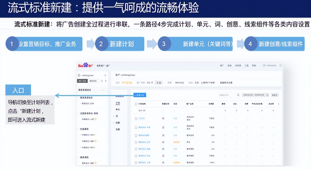Open the plan link ending in 北京
Viewport: 311px width, 170px height.
point(144,142)
